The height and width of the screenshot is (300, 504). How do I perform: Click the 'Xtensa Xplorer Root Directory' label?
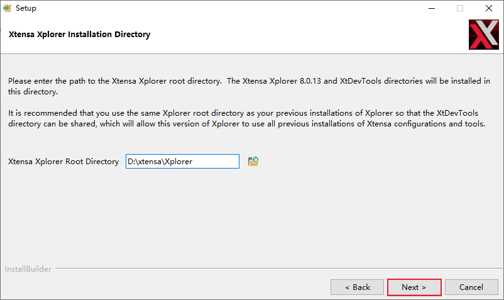pos(63,162)
